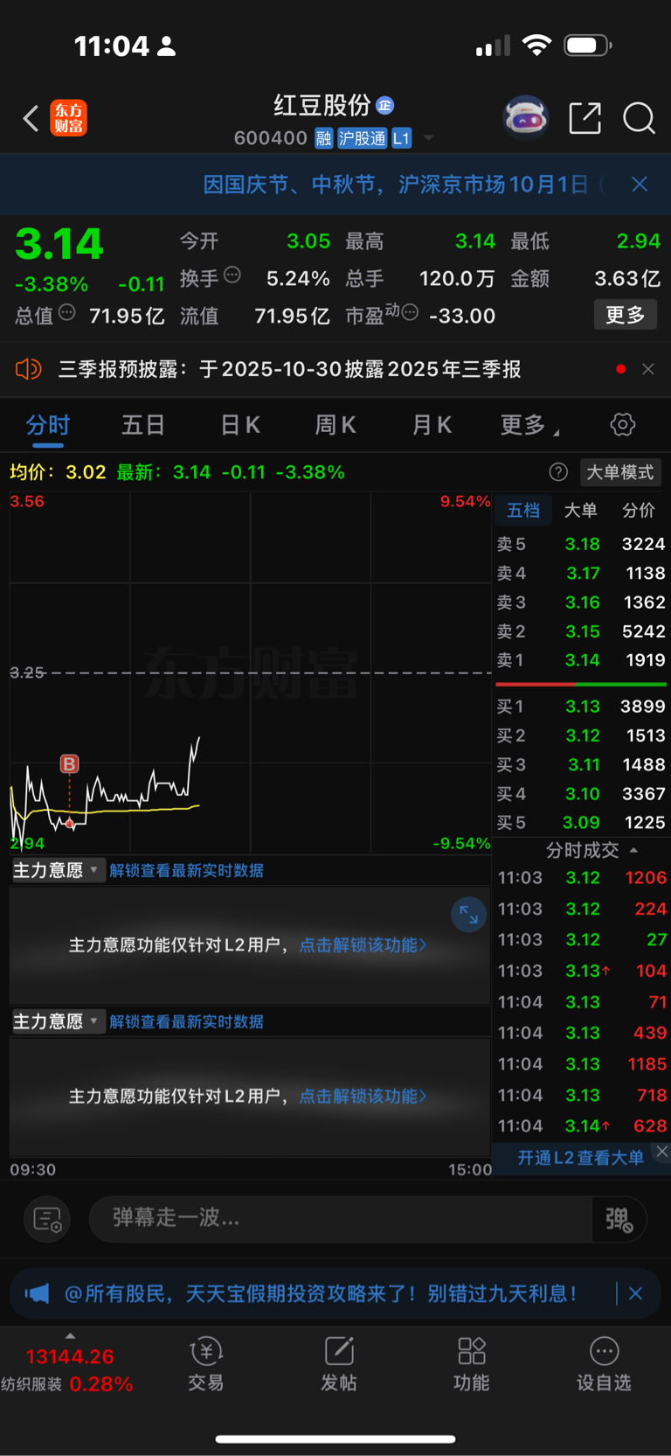Open the 交易 trade icon

(x=206, y=1363)
